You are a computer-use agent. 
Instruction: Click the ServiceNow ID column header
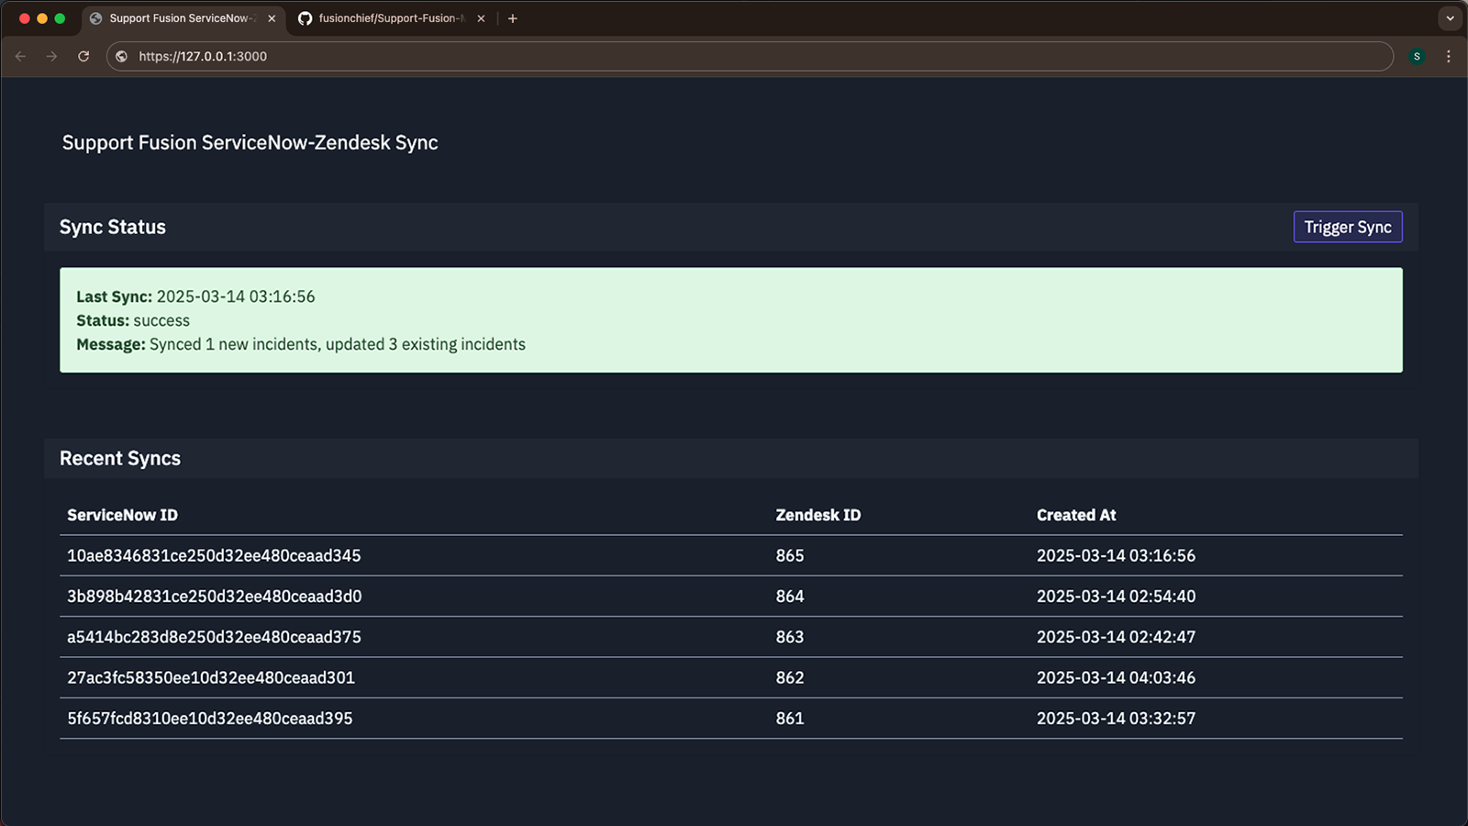coord(122,515)
